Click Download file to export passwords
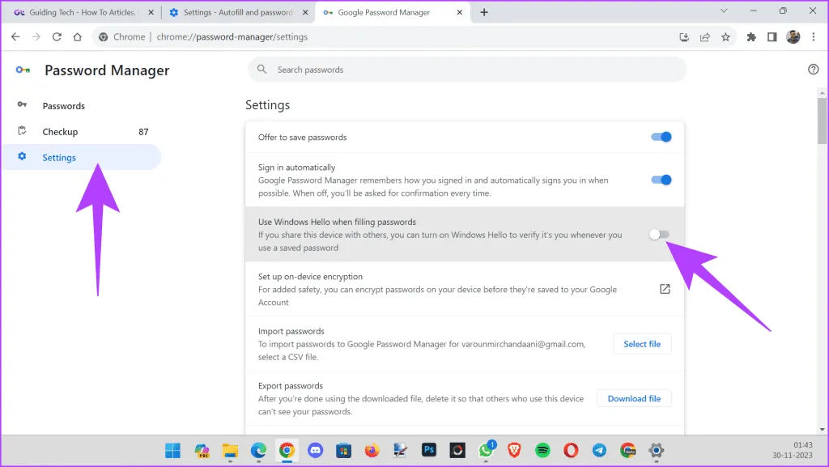This screenshot has height=467, width=829. [x=634, y=398]
